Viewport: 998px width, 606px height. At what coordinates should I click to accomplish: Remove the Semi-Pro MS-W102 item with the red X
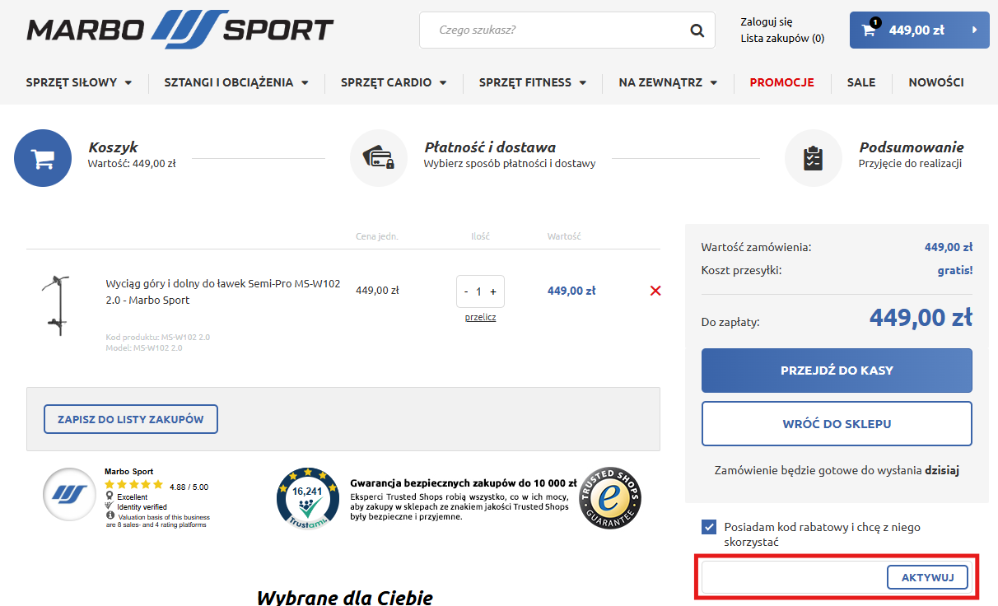click(x=655, y=290)
